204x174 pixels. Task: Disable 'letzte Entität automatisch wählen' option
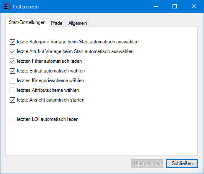(12, 71)
